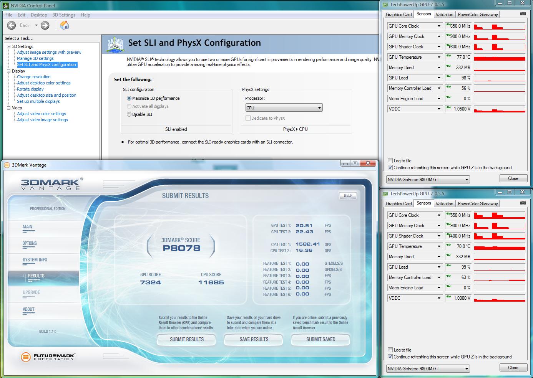The height and width of the screenshot is (378, 533).
Task: Open PowerColor Giveaway tab in lower GPU-Z window
Action: click(478, 204)
